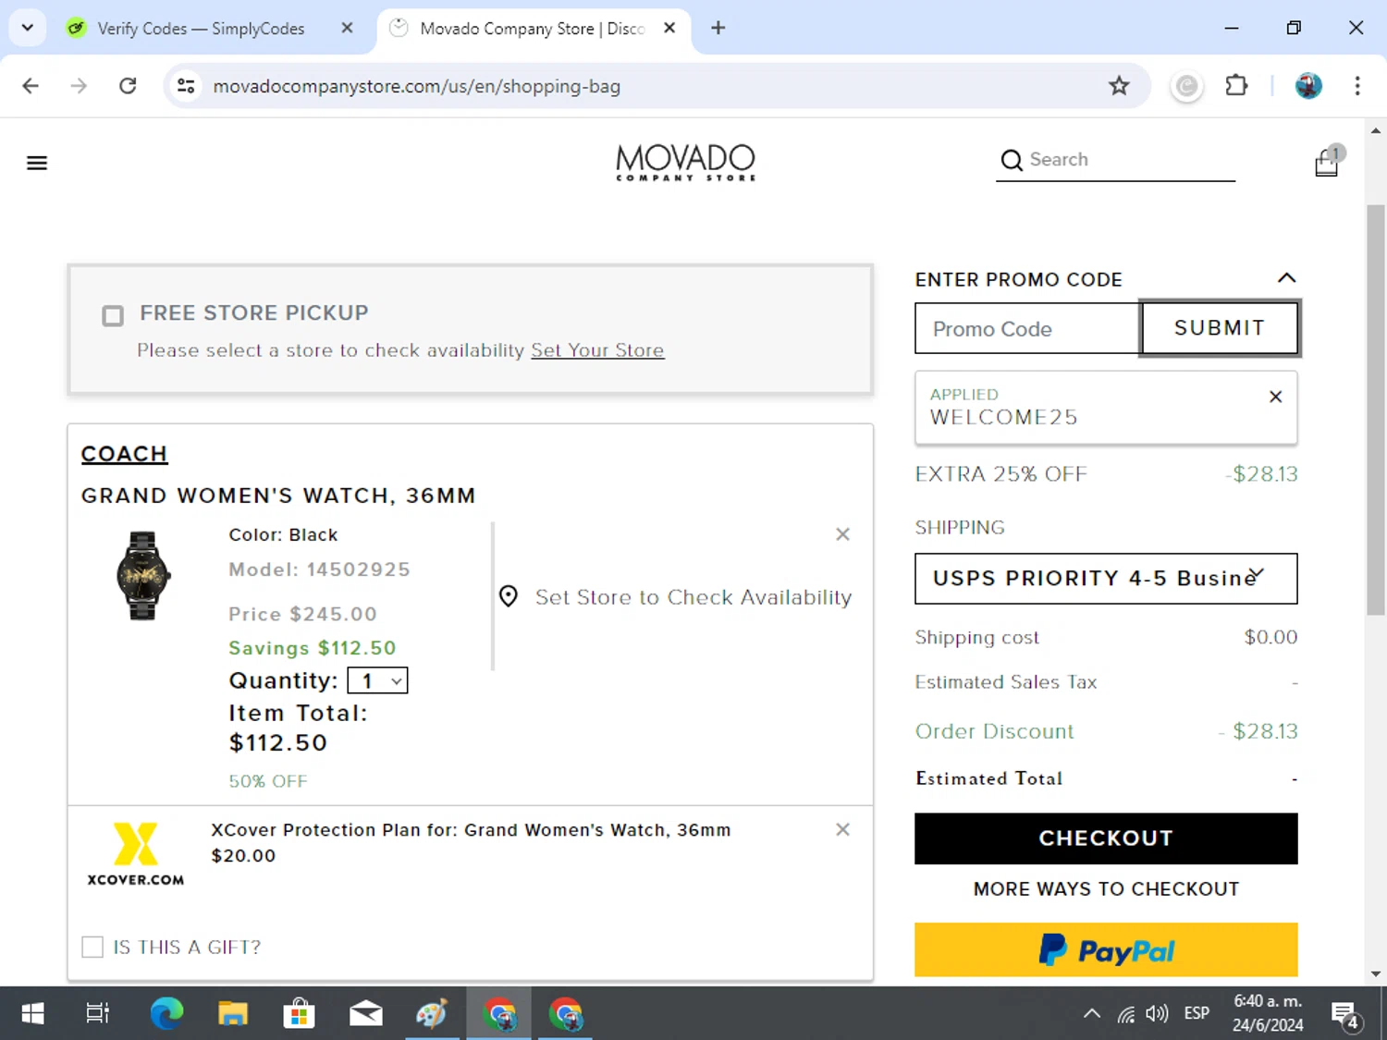
Task: Open the Paint app on taskbar
Action: pyautogui.click(x=432, y=1014)
